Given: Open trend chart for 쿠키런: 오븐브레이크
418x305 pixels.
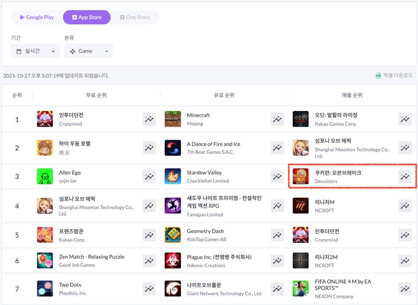Looking at the screenshot, I should click(x=404, y=177).
